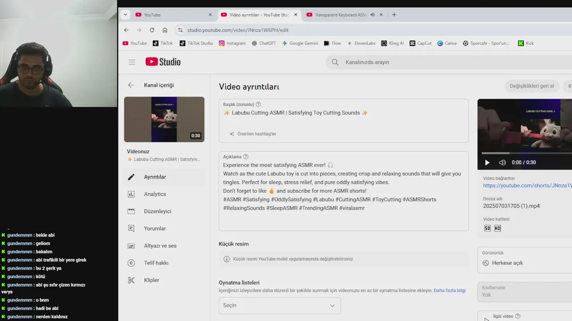Click Değişiklikleri geri al button
Screen dimensions: 572x321
click(532, 86)
